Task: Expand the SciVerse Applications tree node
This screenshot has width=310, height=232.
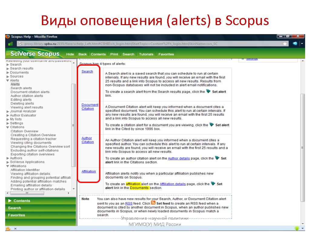Action: coord(8,162)
